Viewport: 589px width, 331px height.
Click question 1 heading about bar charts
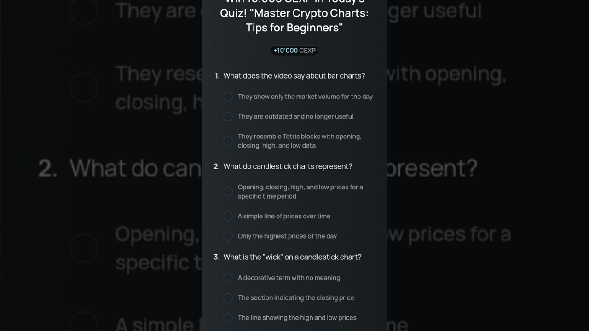point(290,76)
